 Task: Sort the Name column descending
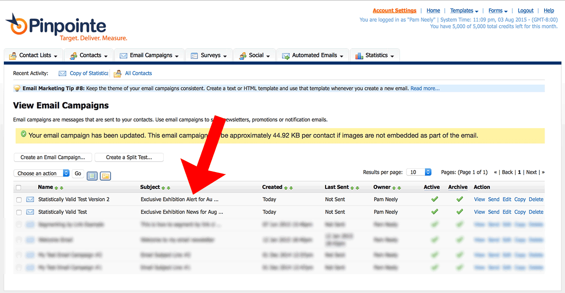[62, 188]
